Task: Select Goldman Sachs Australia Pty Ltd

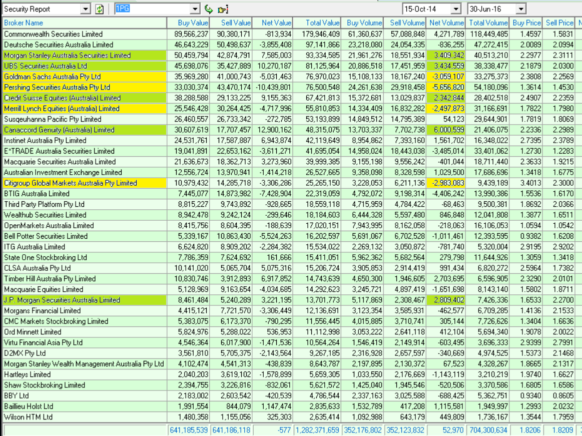Action: coord(84,77)
